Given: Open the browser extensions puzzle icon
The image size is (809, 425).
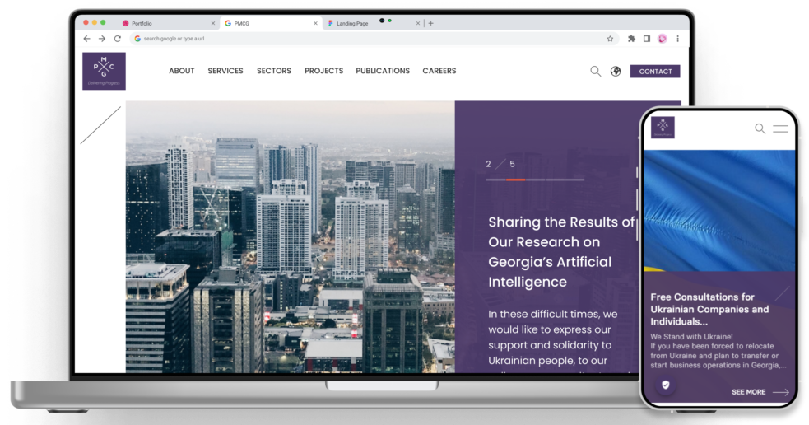Looking at the screenshot, I should click(x=631, y=39).
